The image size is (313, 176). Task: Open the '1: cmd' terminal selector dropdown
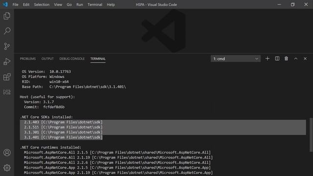(236, 59)
